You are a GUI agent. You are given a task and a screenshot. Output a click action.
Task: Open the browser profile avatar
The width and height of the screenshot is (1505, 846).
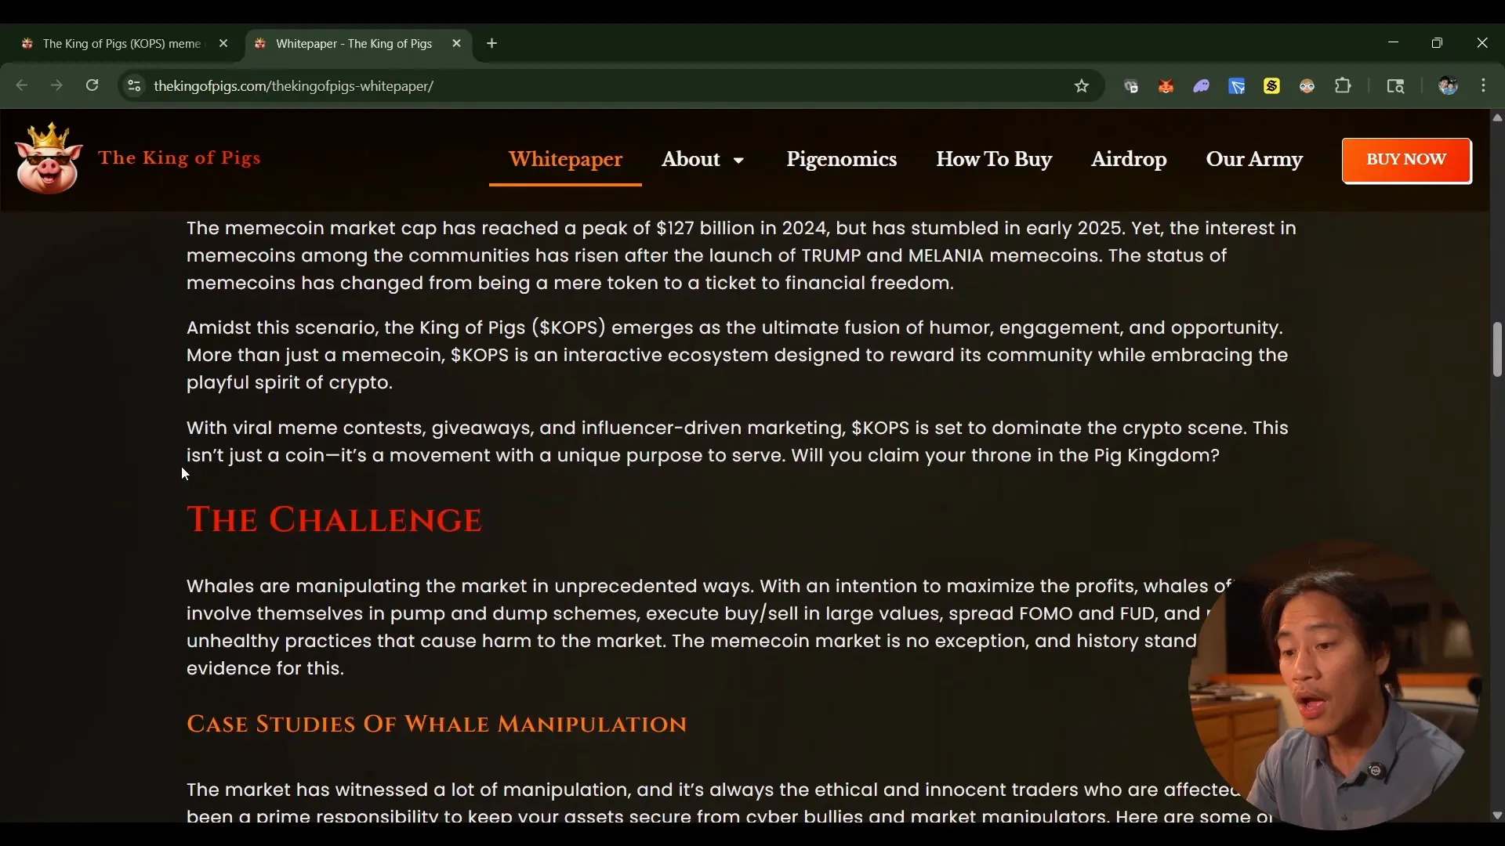(x=1448, y=86)
